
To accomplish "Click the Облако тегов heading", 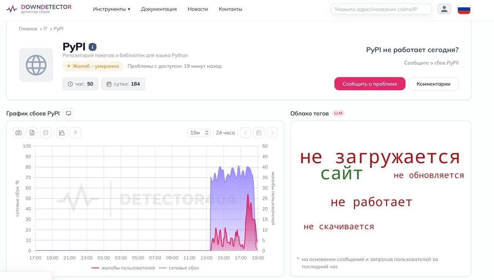I will coord(310,113).
